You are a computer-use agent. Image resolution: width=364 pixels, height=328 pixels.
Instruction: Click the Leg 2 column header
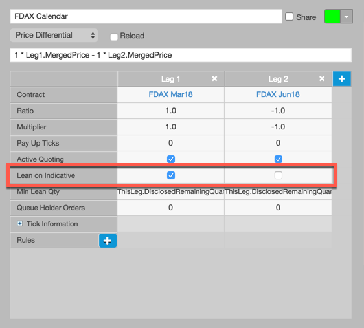(x=278, y=79)
